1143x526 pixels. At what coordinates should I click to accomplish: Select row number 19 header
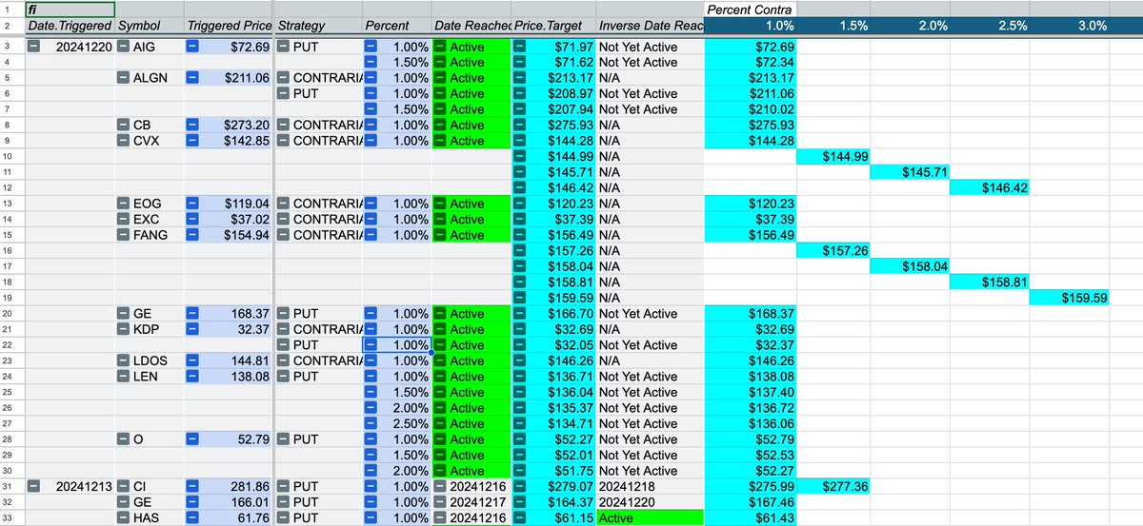pos(12,298)
